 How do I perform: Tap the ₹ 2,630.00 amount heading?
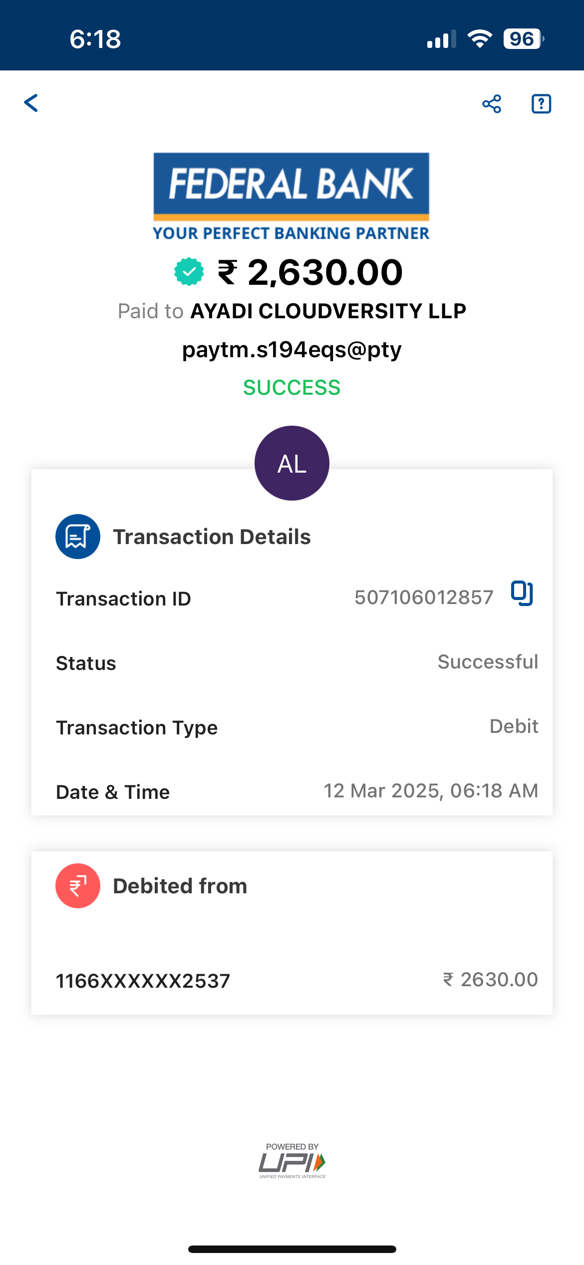[310, 272]
